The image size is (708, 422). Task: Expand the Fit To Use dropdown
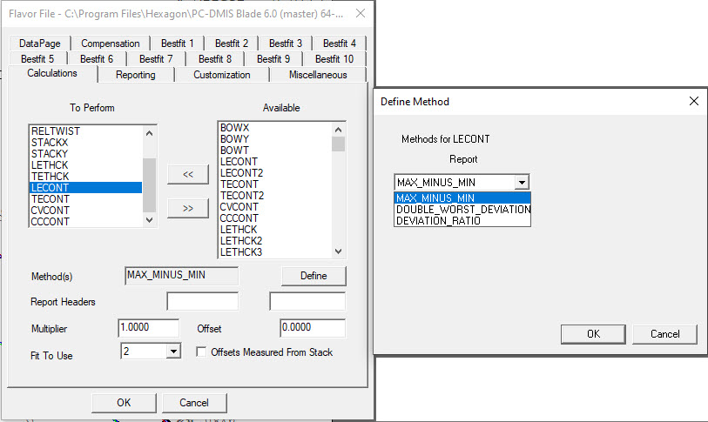click(172, 352)
